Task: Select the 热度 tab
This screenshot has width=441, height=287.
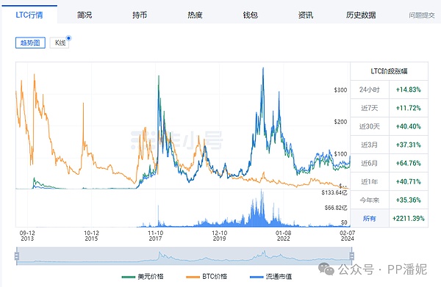Action: coord(195,15)
